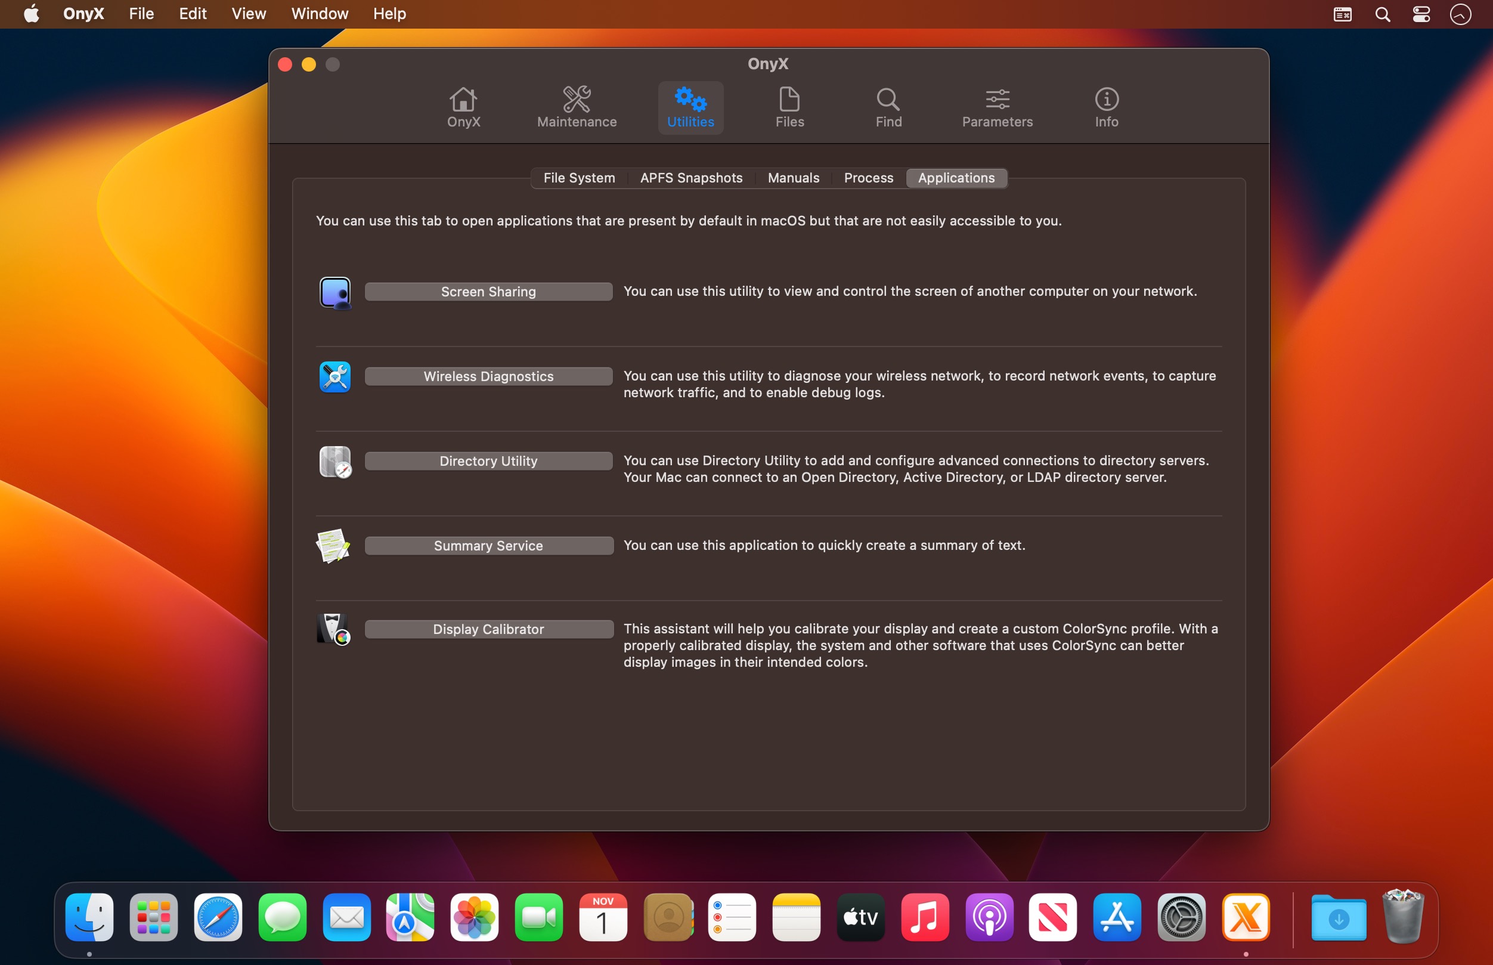Click the Screen Sharing app icon

pos(335,292)
